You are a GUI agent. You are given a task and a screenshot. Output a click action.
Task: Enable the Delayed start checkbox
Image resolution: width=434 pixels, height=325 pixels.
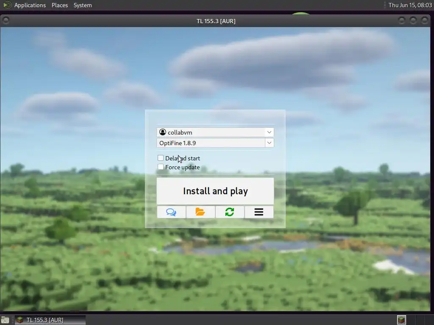161,158
